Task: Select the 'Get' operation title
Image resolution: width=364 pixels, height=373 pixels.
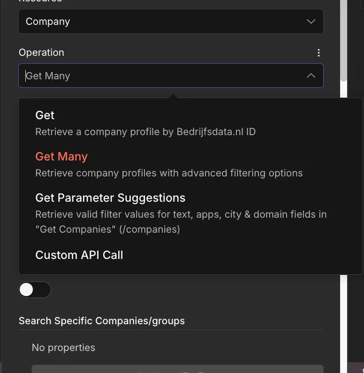Action: [45, 115]
